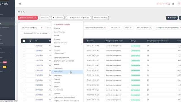The width and height of the screenshot is (181, 102).
Task: Open client ID 25673344
Action: pyautogui.click(x=39, y=80)
